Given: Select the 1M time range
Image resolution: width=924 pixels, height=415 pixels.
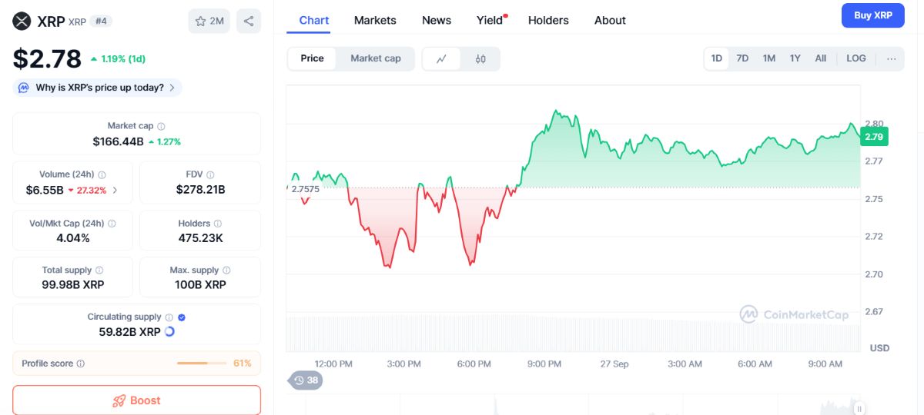Looking at the screenshot, I should (x=768, y=58).
